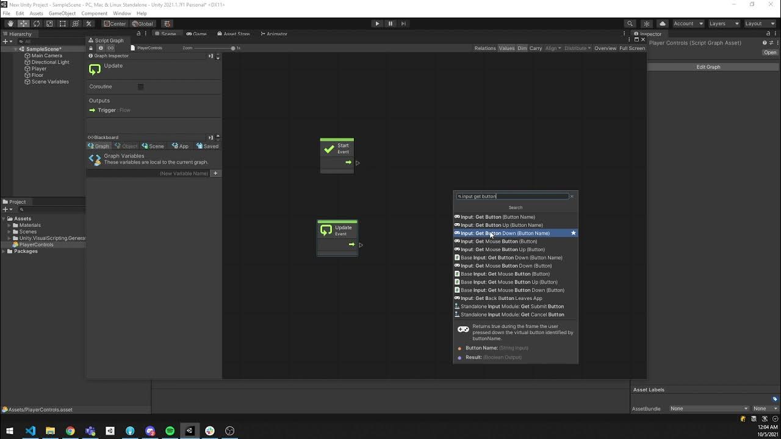Select the Rect tool
This screenshot has height=439, width=781.
click(x=62, y=23)
